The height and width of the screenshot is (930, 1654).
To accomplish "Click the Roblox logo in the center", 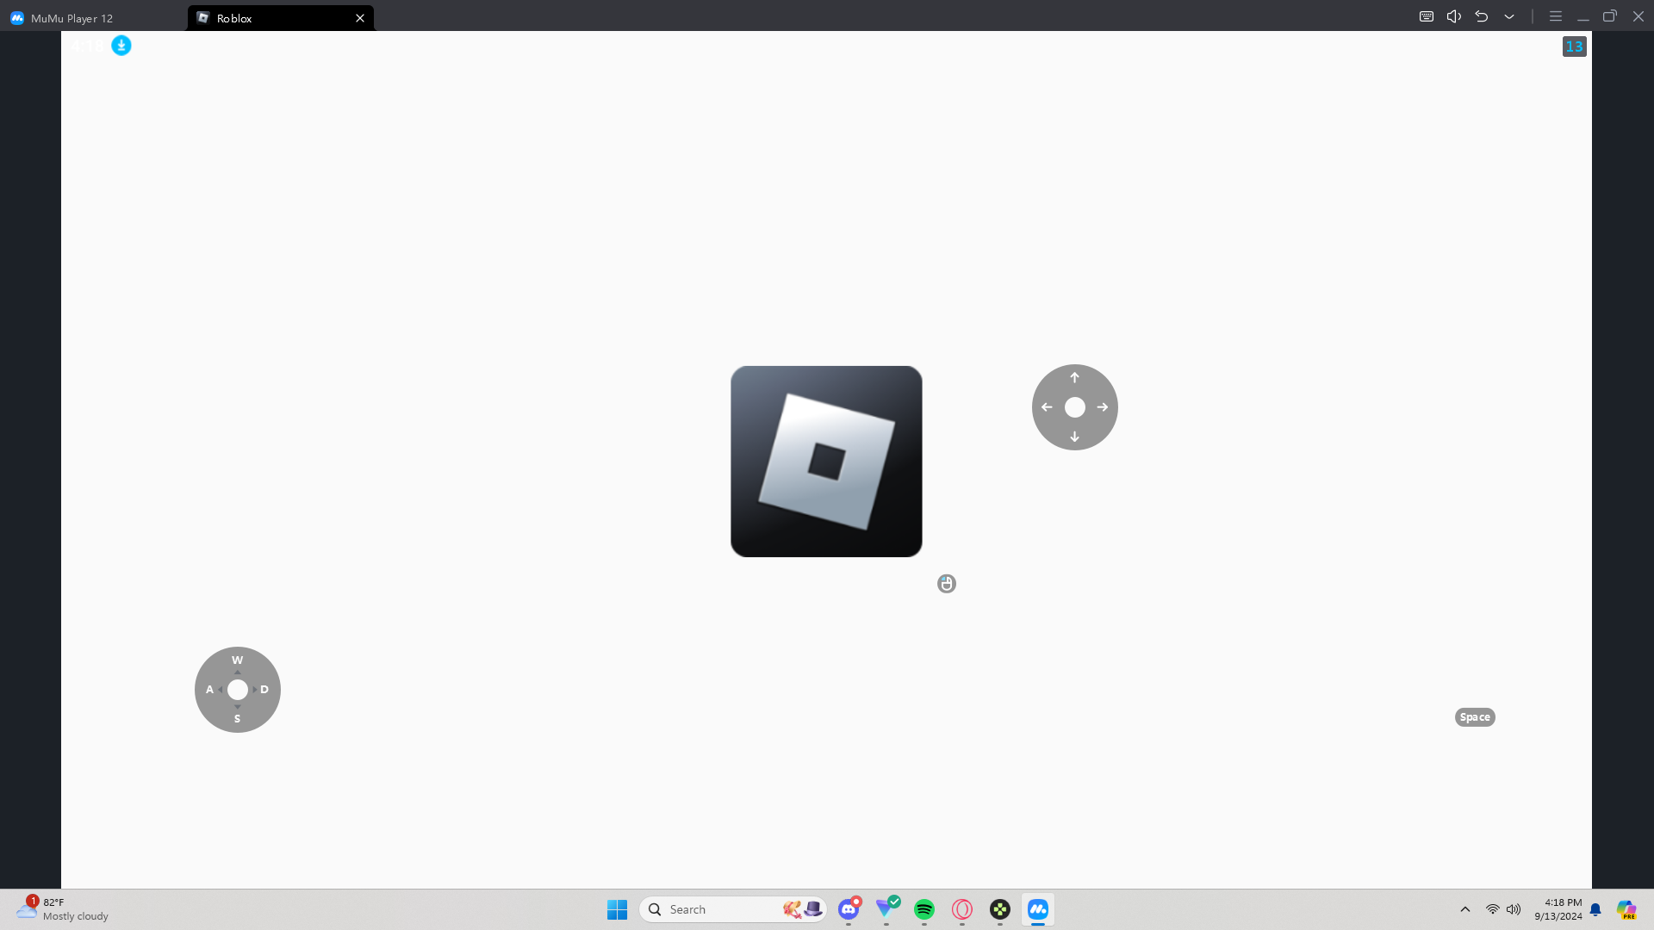I will point(826,462).
